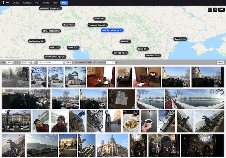The image size is (226, 158).
Task: Go to the Events tab
Action: click(46, 3)
